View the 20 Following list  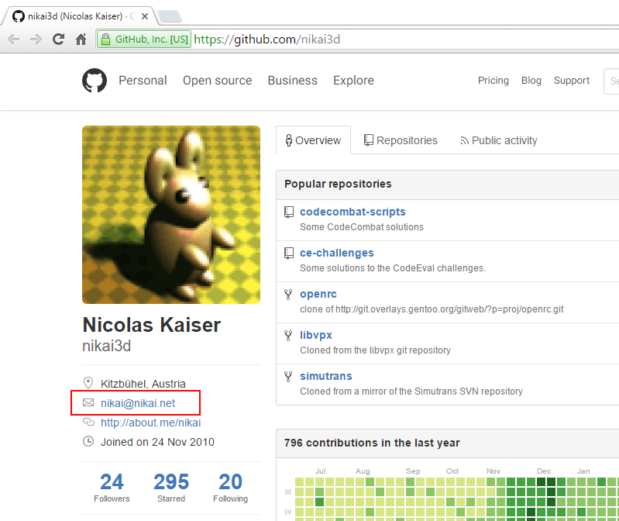tap(231, 488)
